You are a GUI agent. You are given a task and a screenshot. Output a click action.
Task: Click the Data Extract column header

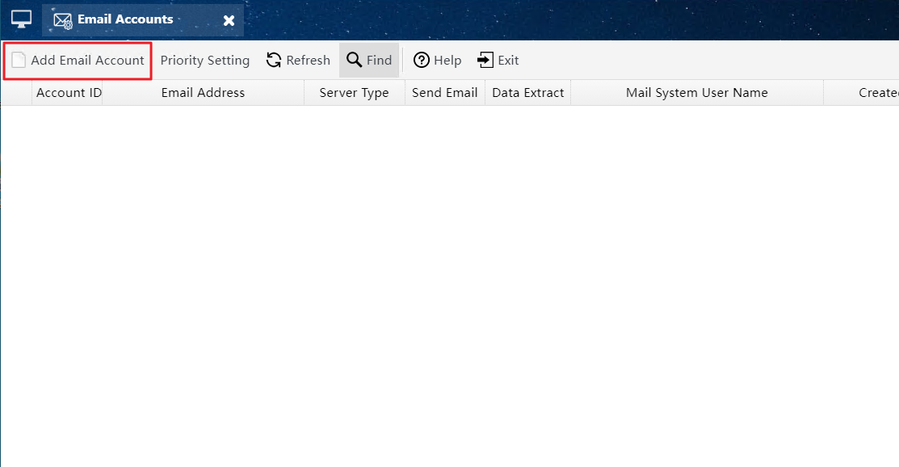pos(528,93)
